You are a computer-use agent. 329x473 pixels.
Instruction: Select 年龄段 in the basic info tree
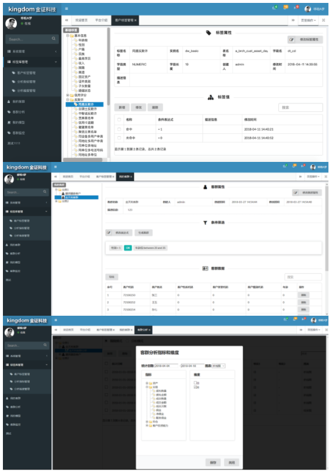coord(83,40)
